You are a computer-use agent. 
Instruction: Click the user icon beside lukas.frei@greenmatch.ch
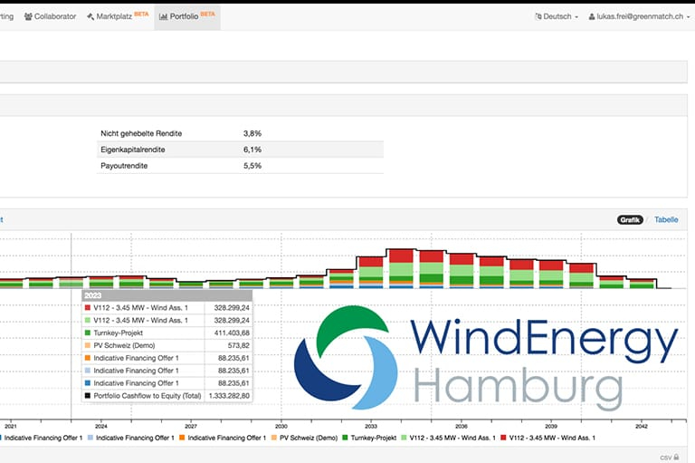point(593,16)
